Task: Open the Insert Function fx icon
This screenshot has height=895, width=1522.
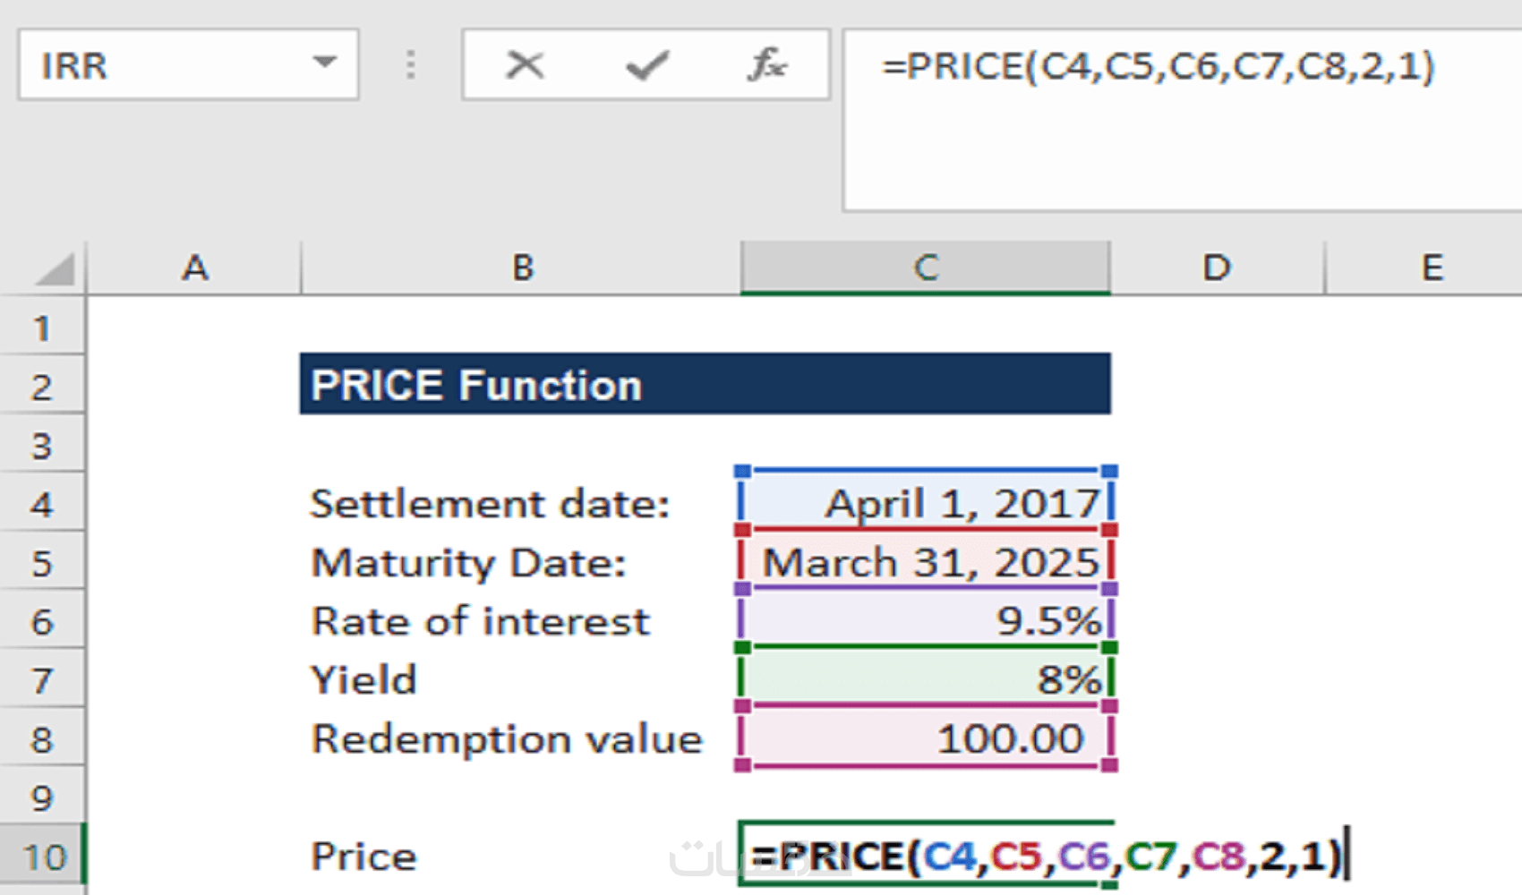Action: click(x=766, y=64)
